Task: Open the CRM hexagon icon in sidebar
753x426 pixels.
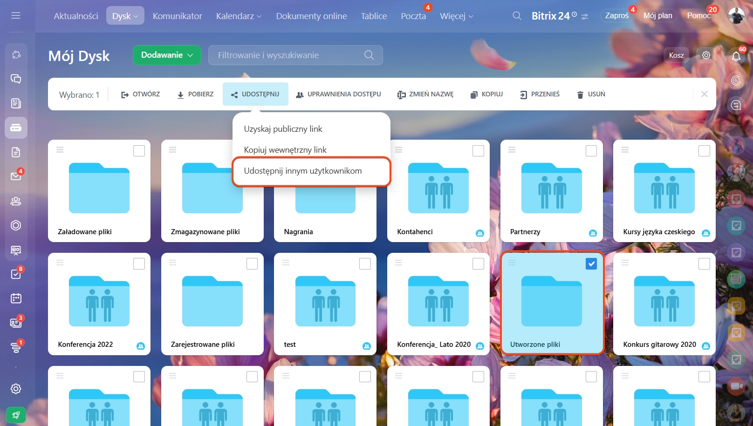Action: point(16,225)
